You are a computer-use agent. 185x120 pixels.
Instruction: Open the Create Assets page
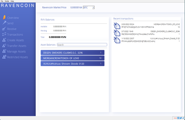15,40
